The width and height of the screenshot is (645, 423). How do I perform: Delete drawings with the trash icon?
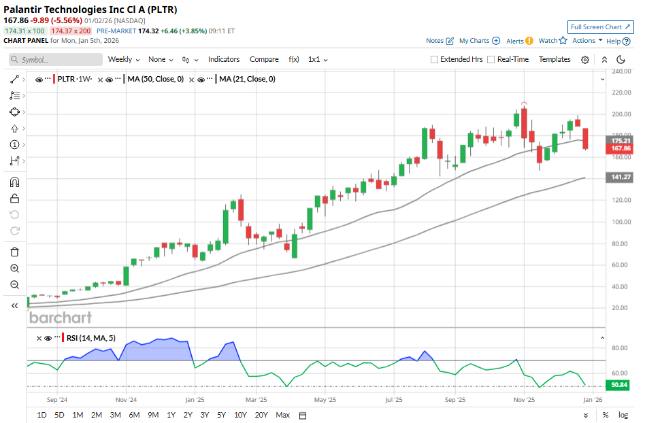14,252
